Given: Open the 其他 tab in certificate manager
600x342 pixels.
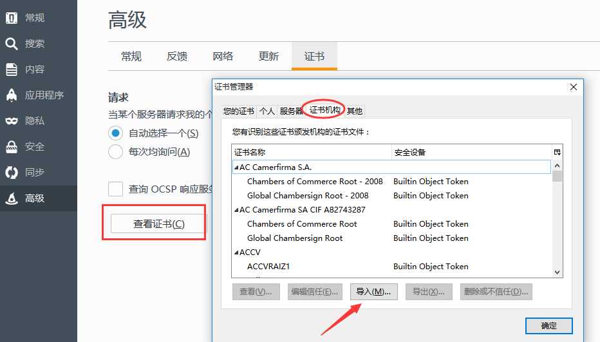Looking at the screenshot, I should (354, 111).
